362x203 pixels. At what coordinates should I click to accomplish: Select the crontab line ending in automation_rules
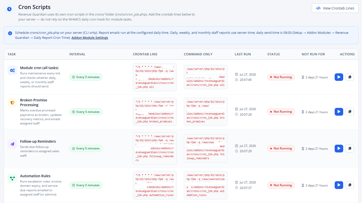click(x=155, y=185)
